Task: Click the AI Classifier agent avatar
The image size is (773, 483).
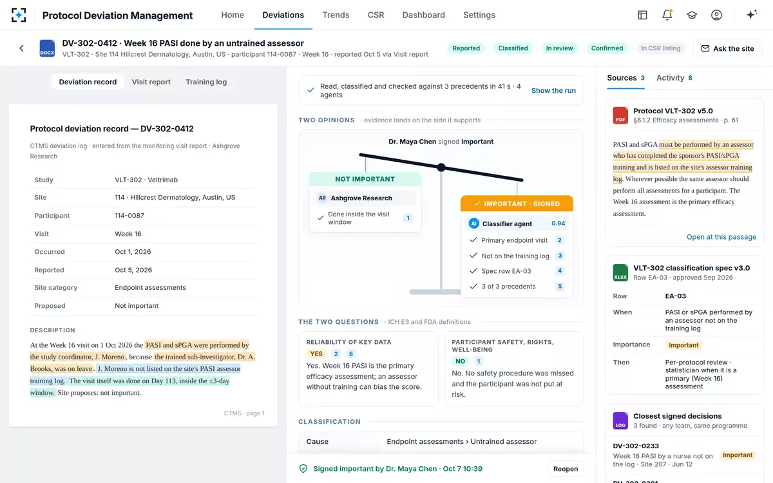Action: pyautogui.click(x=474, y=223)
